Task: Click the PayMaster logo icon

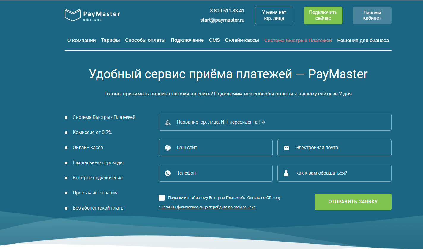Action: tap(73, 15)
